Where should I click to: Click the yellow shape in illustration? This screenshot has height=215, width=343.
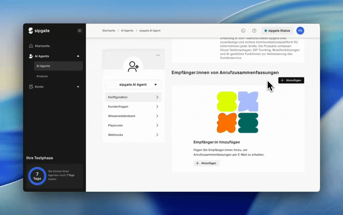[226, 102]
